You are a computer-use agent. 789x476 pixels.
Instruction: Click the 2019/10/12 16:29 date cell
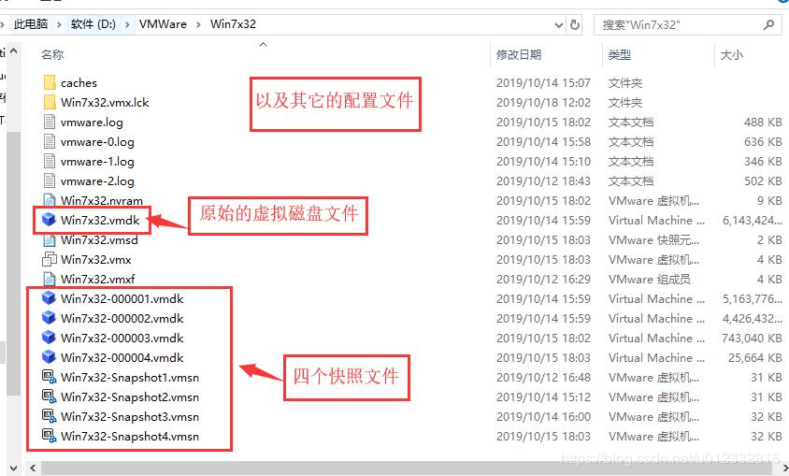[x=543, y=280]
